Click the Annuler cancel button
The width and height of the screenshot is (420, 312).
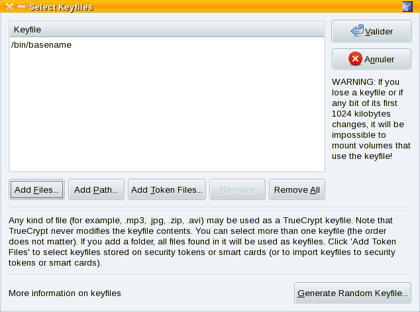(x=371, y=59)
